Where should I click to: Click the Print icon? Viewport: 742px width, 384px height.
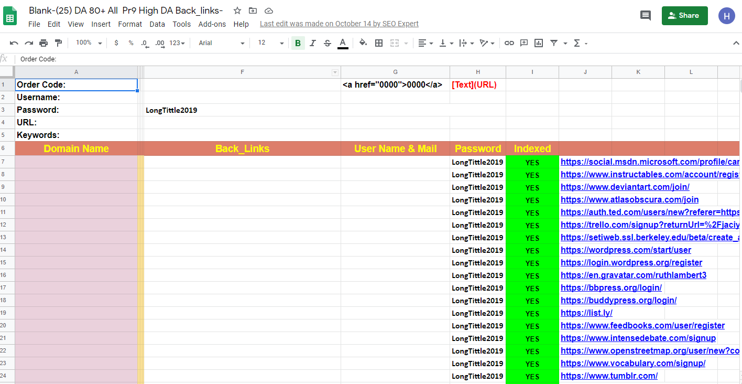click(x=43, y=42)
